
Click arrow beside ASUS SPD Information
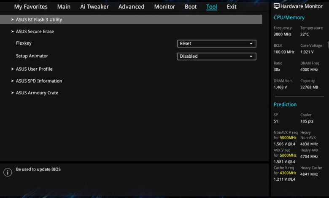[x=12, y=81]
